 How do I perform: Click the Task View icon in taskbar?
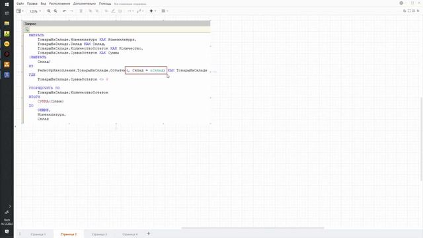tap(7, 13)
